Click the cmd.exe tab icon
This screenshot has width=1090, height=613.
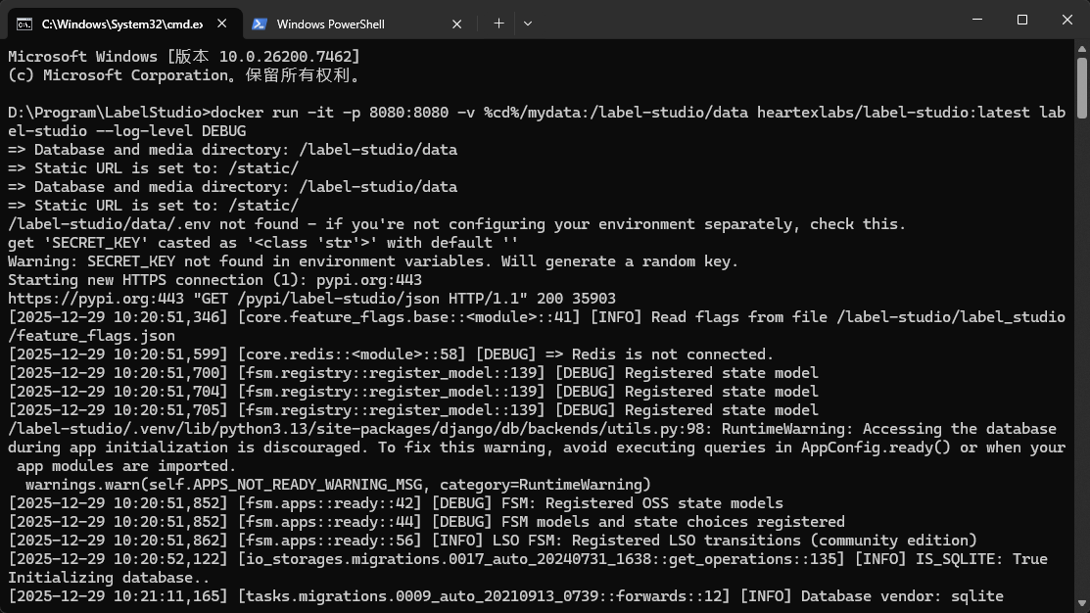click(x=24, y=24)
